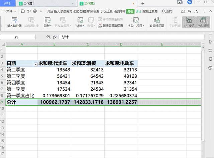Open the Data (数据) tab
The width and height of the screenshot is (214, 158).
(x=83, y=11)
